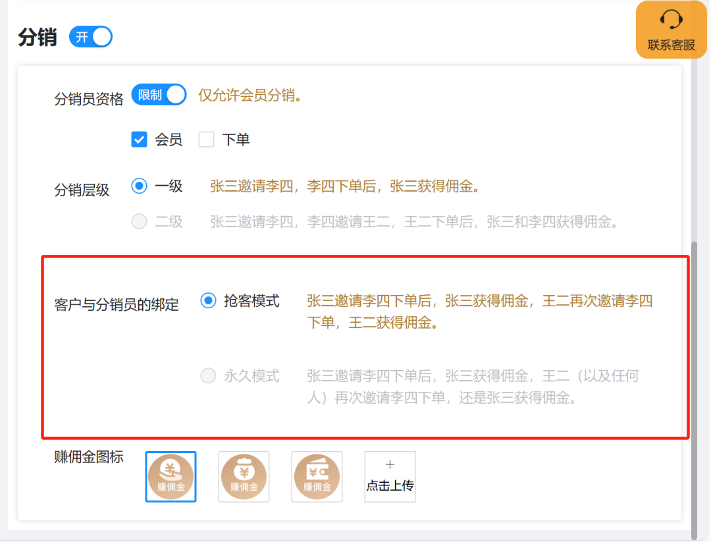The width and height of the screenshot is (711, 542).
Task: Select the 二级 distribution level radio
Action: (139, 221)
